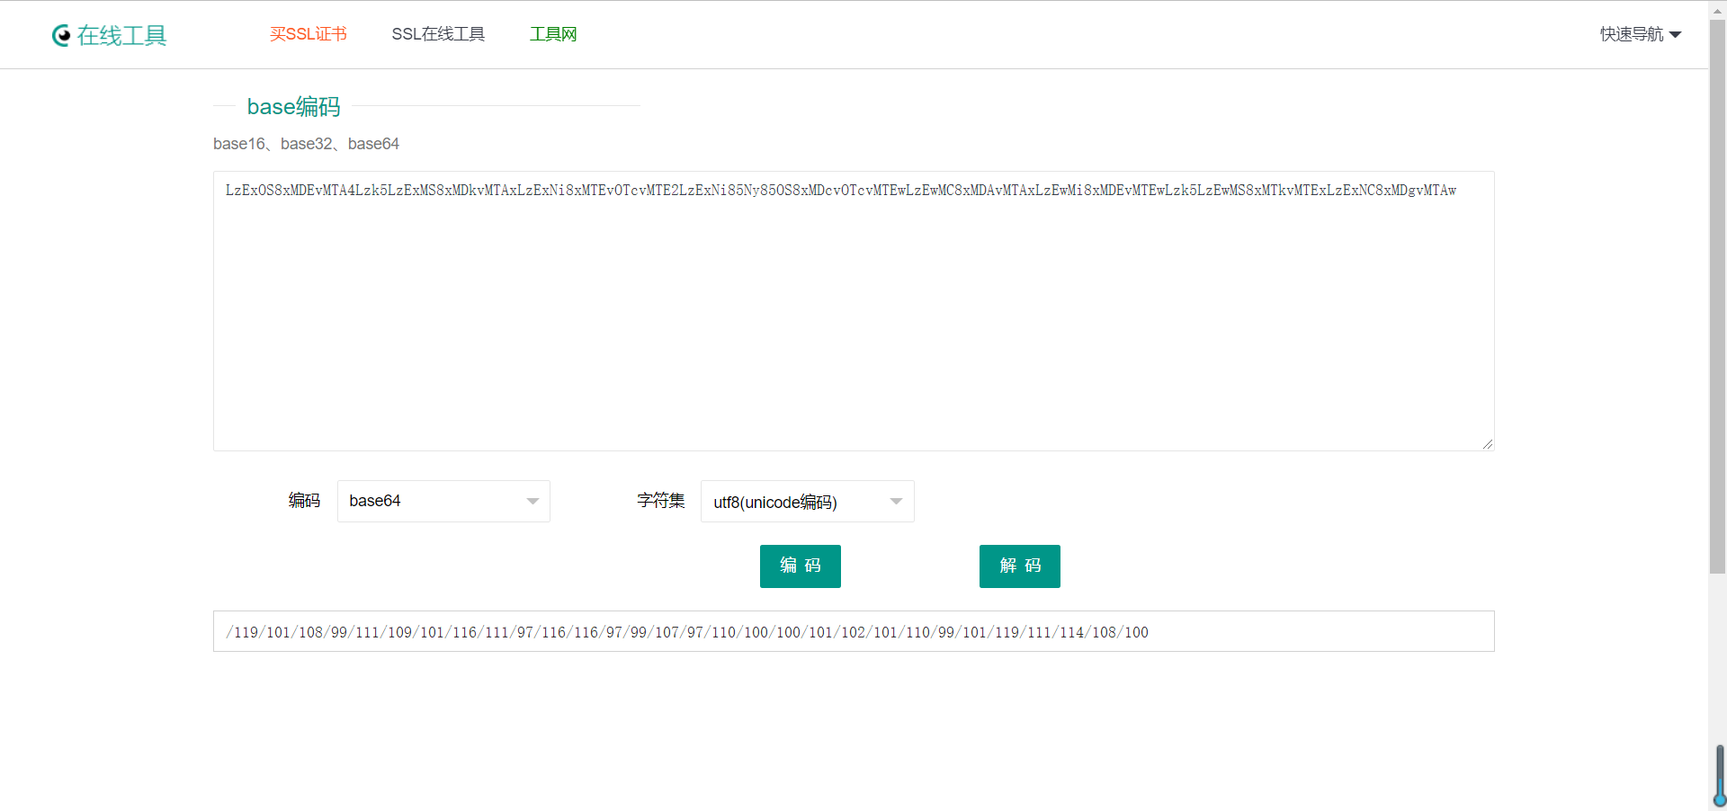Click the 编码 label

(x=304, y=501)
